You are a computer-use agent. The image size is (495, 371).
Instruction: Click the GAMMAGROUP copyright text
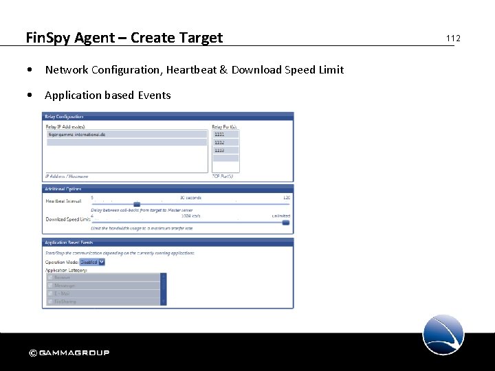[x=69, y=352]
